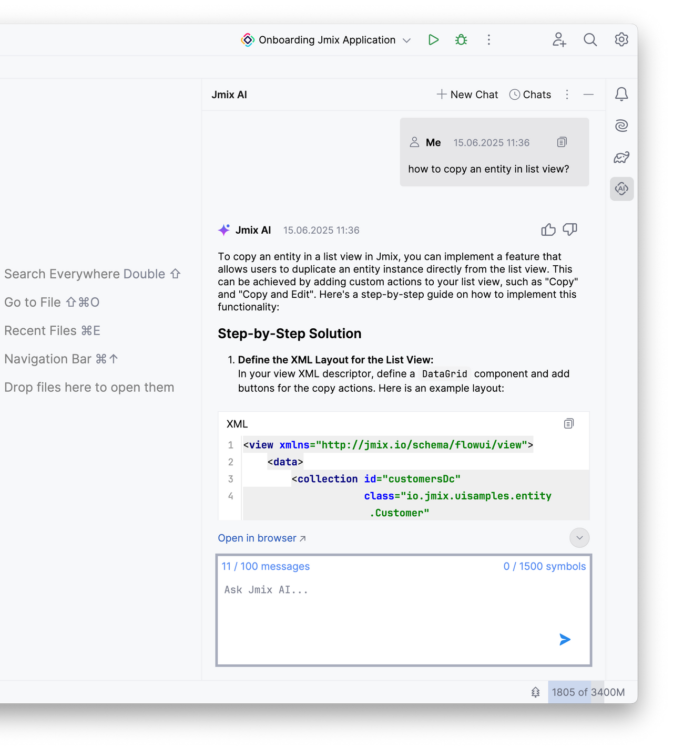Click the Code With Me invite icon
Screen dimensions: 673x750
click(x=559, y=39)
